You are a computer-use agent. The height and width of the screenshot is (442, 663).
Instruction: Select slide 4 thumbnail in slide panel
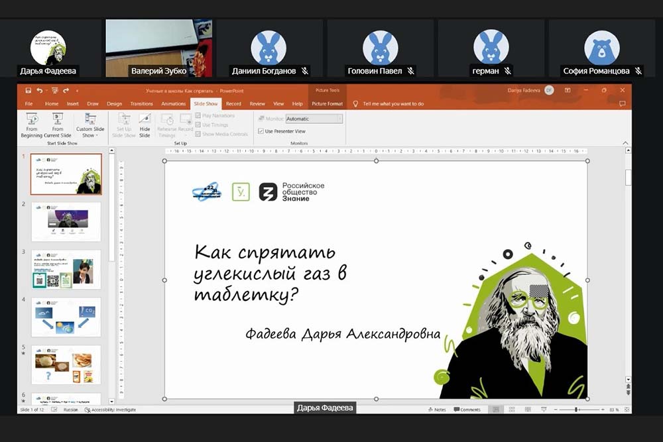[x=66, y=317]
